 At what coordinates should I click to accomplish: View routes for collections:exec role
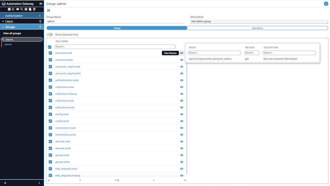[x=182, y=87]
